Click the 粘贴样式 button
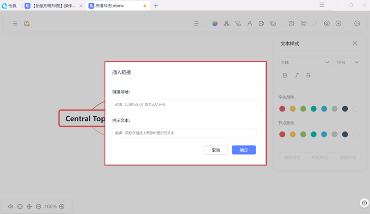Screen dimensions: 370x214 pyautogui.click(x=320, y=157)
